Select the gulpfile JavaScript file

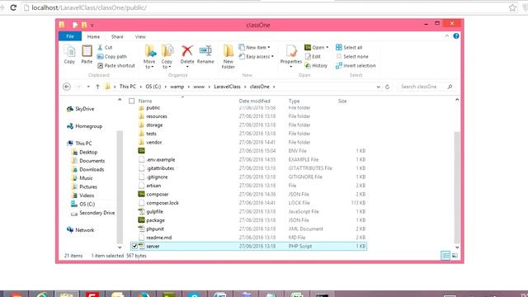pos(154,211)
